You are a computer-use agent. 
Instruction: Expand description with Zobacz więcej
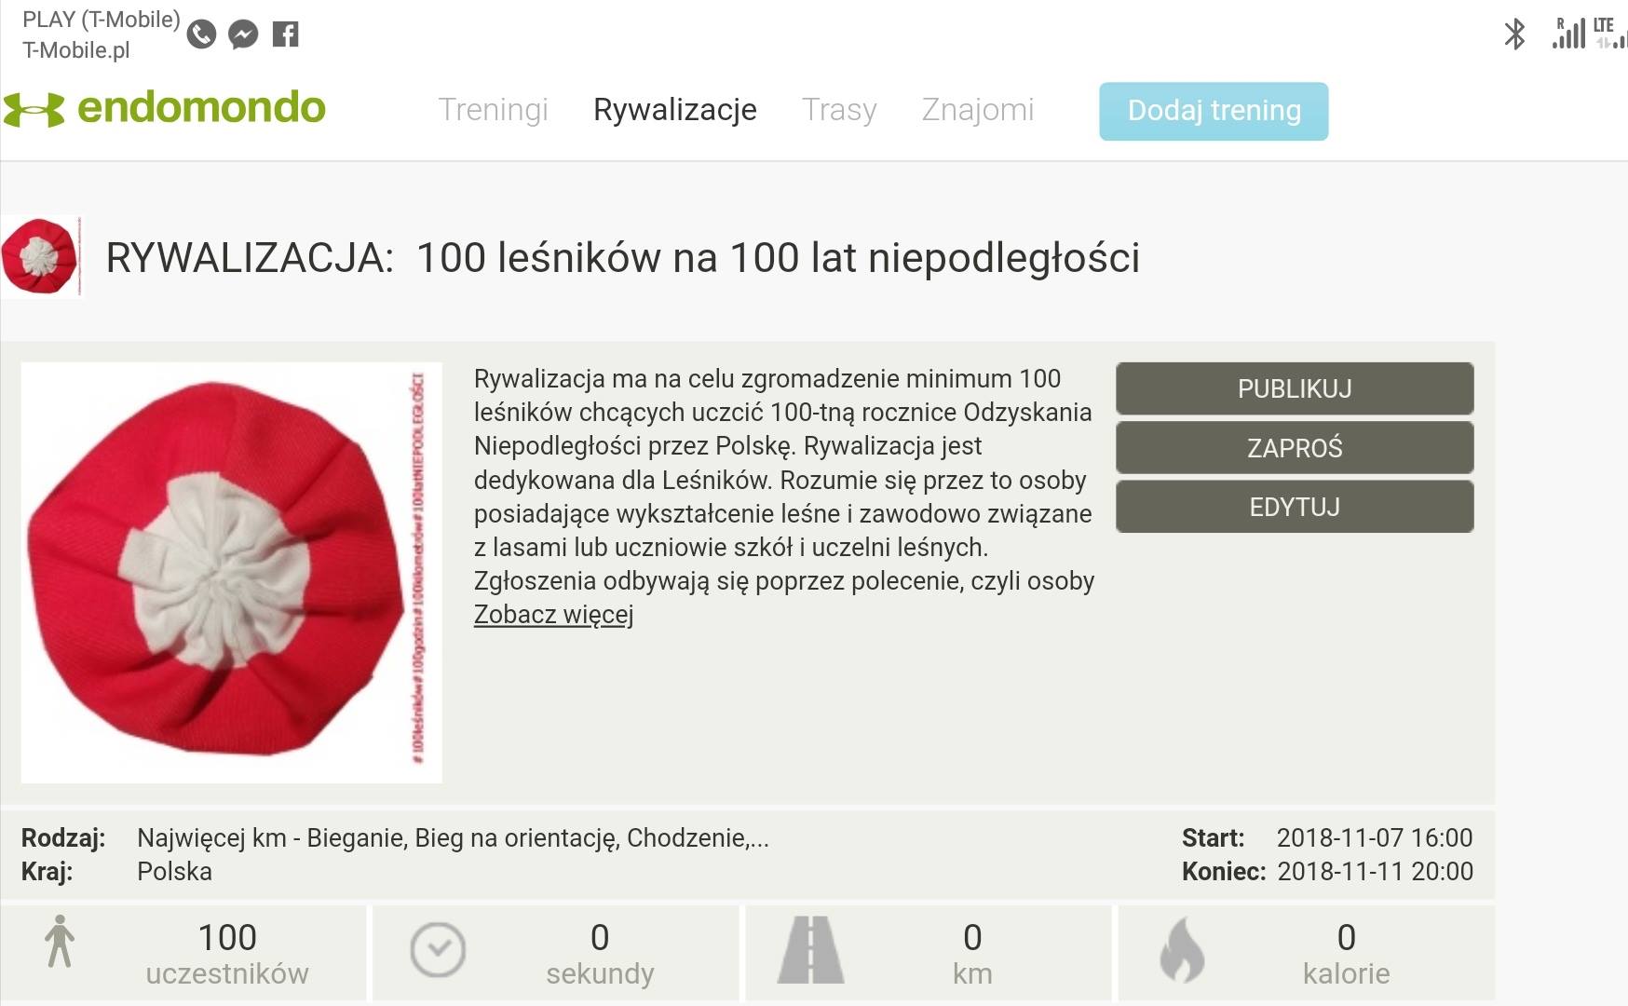[x=553, y=615]
